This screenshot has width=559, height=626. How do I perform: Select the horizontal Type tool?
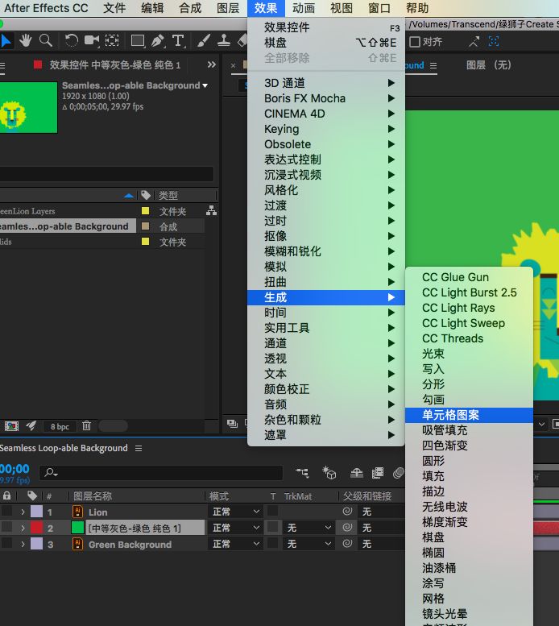pos(178,41)
